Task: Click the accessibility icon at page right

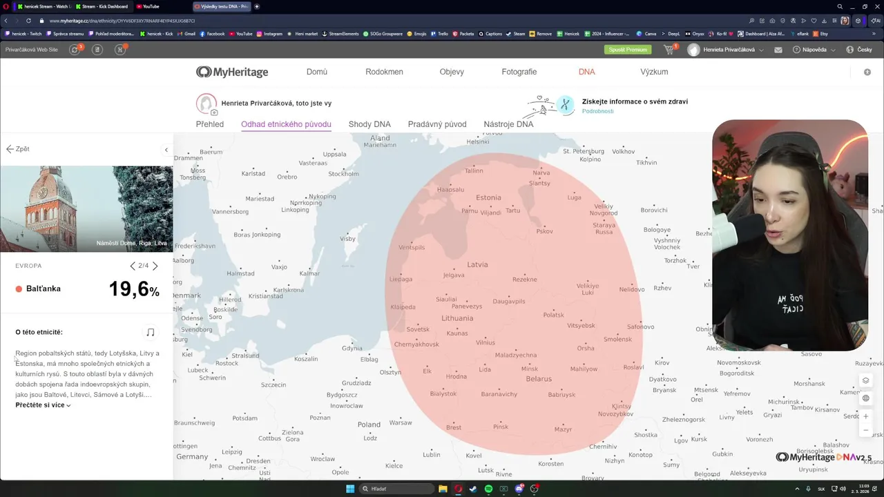Action: click(867, 72)
